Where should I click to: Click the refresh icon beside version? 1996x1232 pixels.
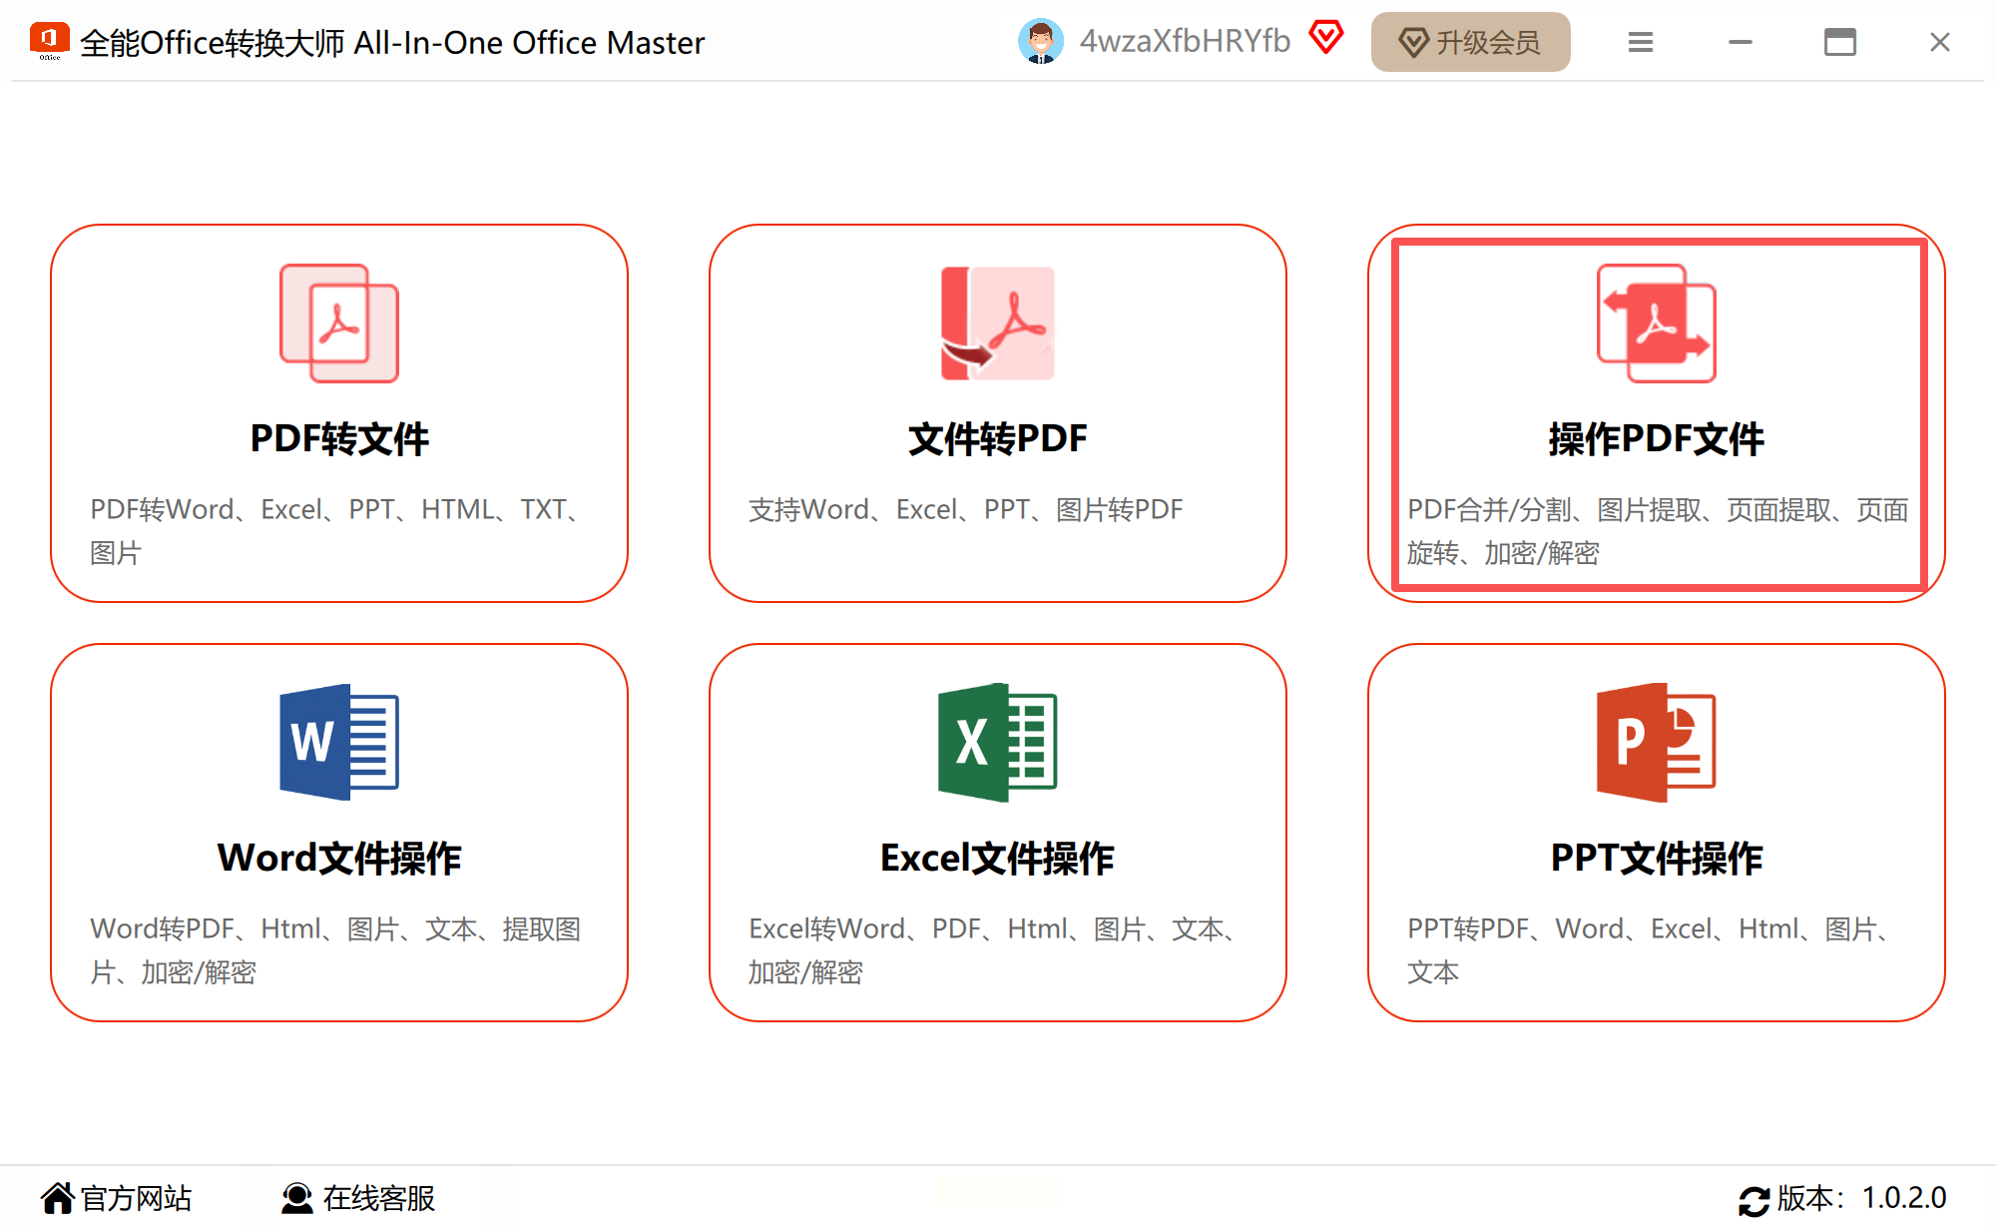coord(1753,1199)
